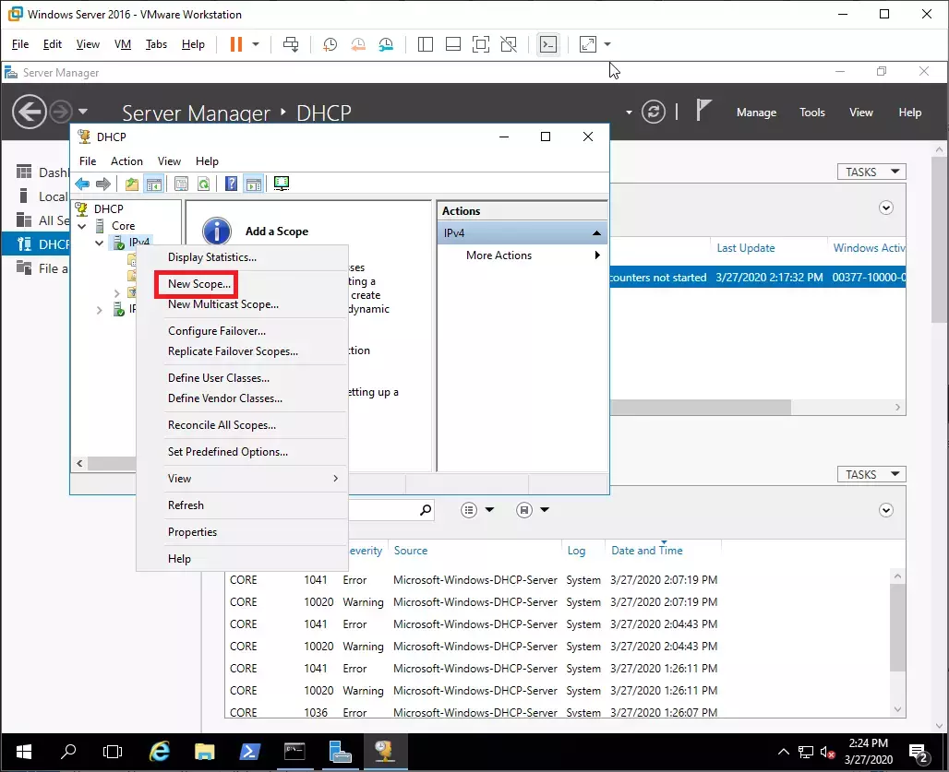Click the events filter search magnifier

426,510
